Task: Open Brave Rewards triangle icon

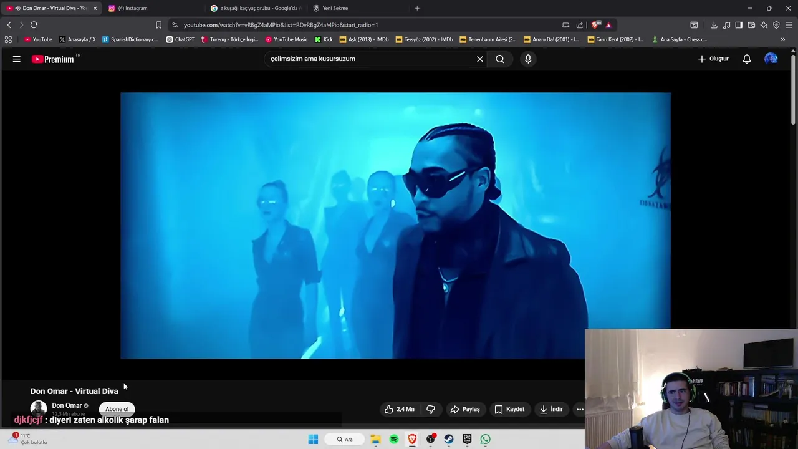Action: coord(608,25)
